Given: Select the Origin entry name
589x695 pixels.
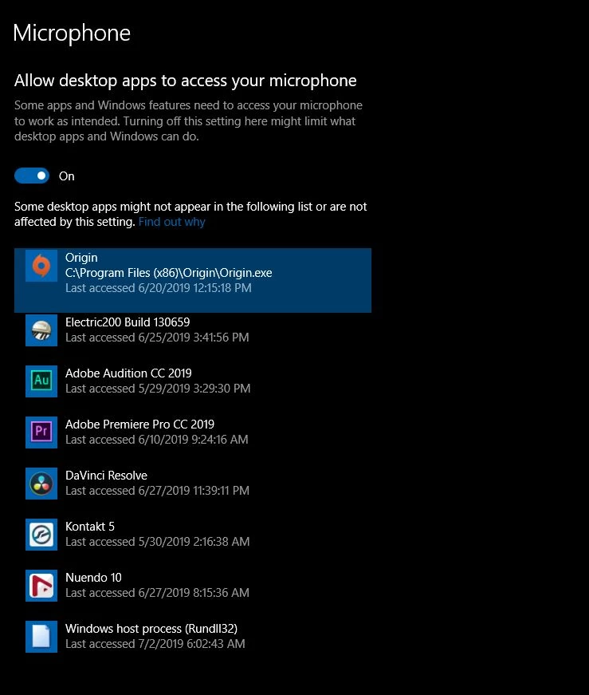Looking at the screenshot, I should click(x=81, y=258).
